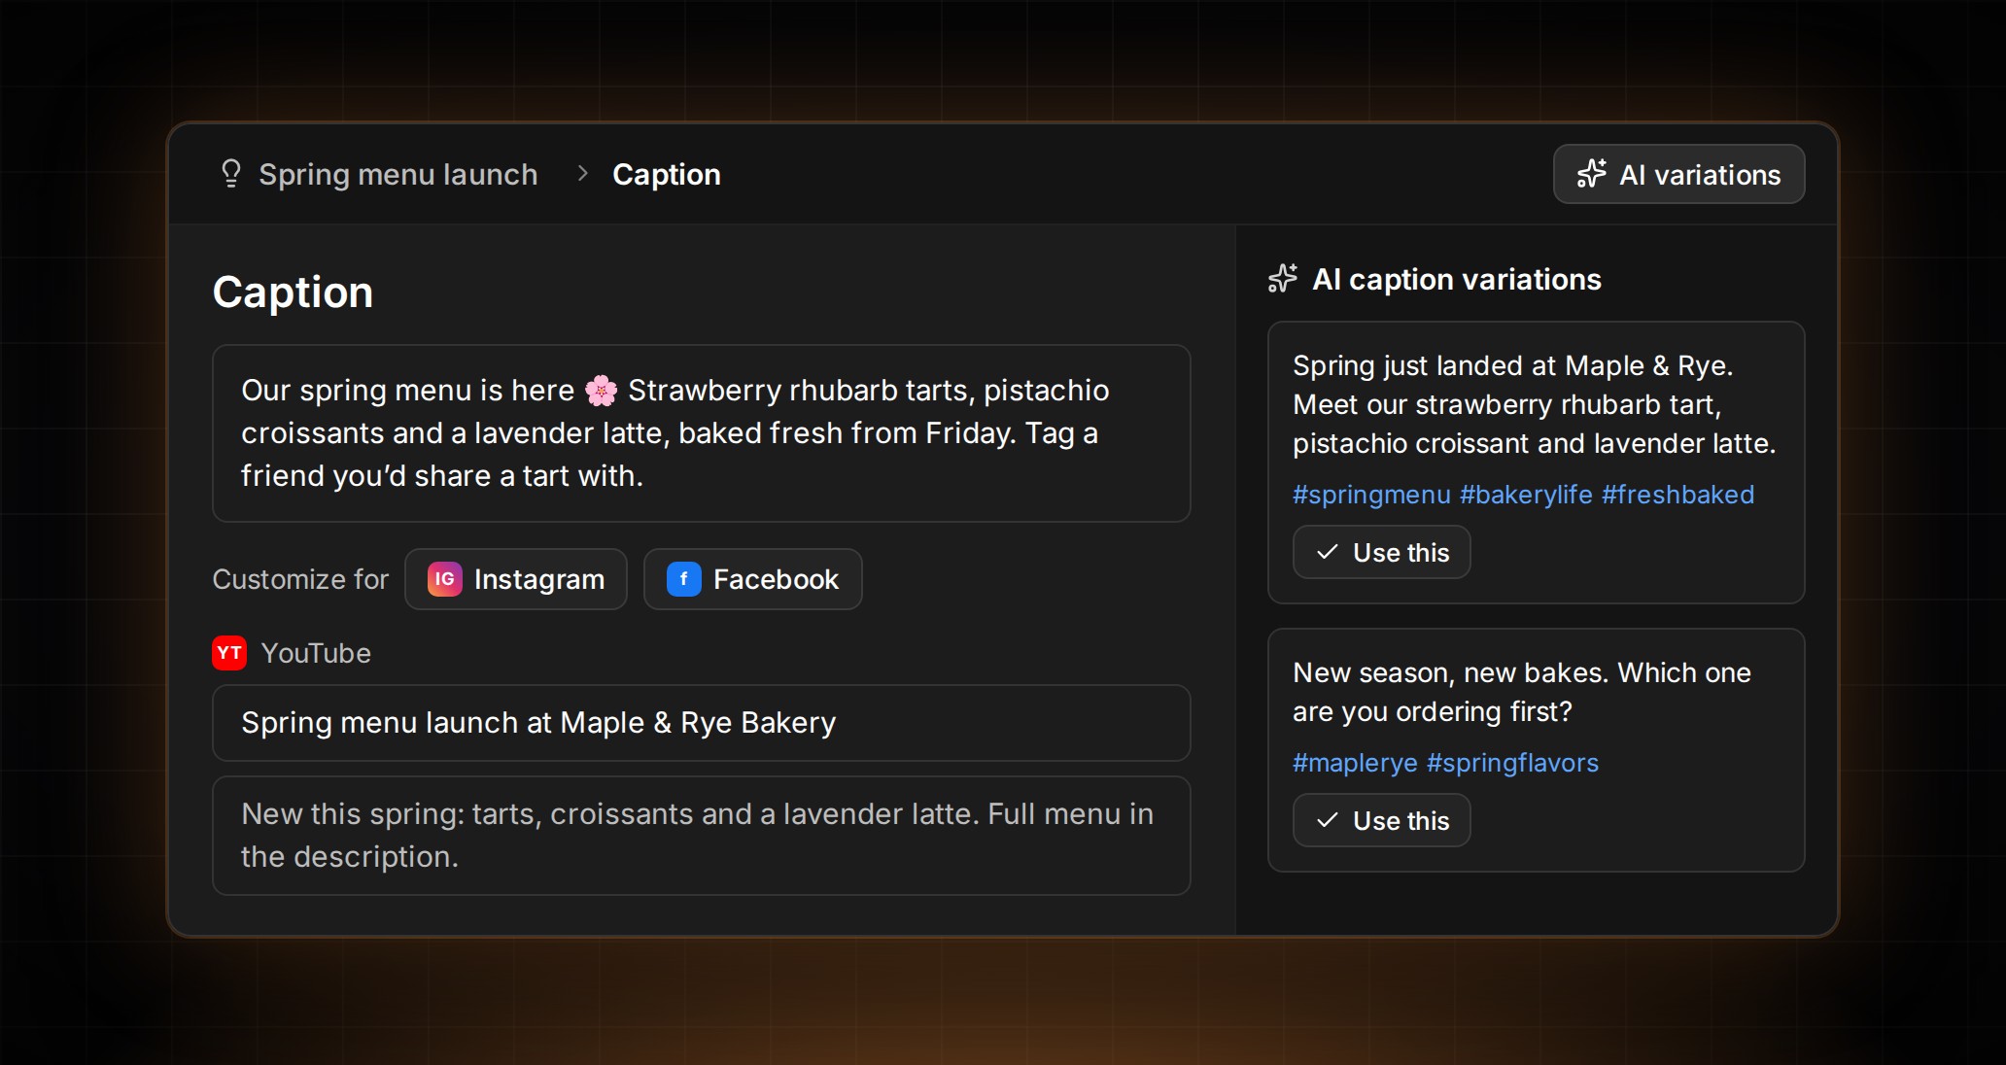Click the #maplerye hashtag
The width and height of the screenshot is (2006, 1065).
click(x=1355, y=763)
